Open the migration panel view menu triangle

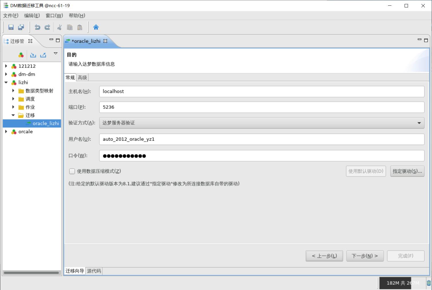[x=56, y=53]
